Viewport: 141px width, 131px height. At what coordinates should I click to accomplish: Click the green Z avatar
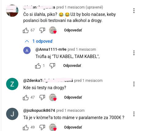12,84
